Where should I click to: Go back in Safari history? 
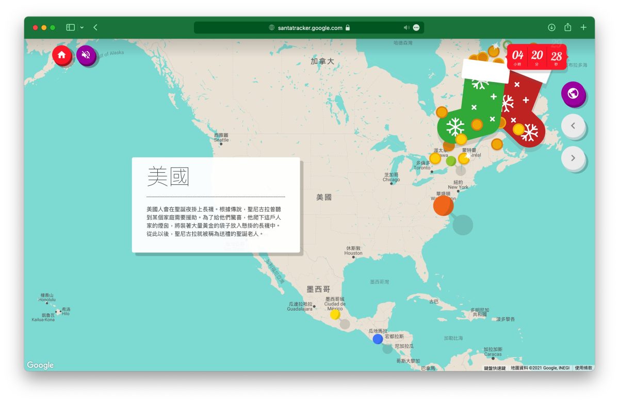point(95,27)
